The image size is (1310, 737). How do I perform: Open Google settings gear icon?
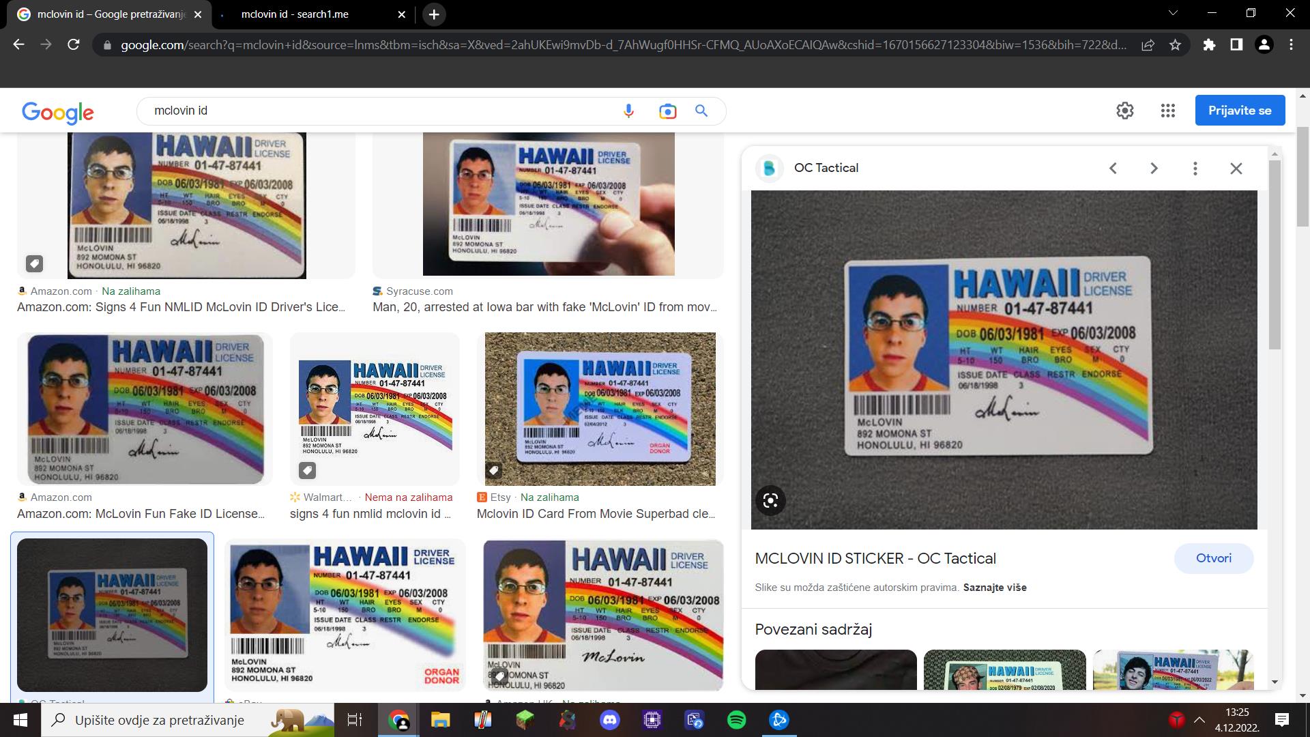pyautogui.click(x=1124, y=111)
